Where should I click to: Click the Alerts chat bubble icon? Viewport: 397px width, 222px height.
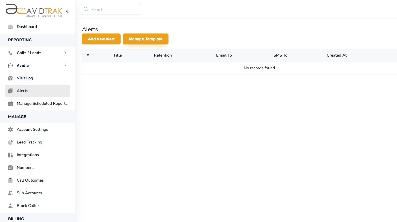[10, 91]
